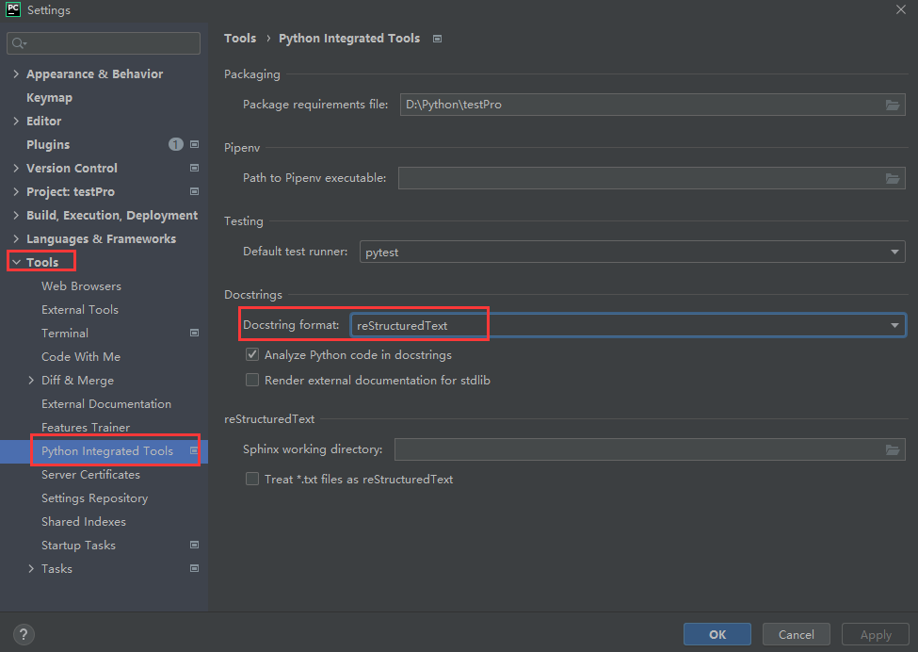918x652 pixels.
Task: Toggle Analyze Python code in docstrings
Action: [x=252, y=354]
